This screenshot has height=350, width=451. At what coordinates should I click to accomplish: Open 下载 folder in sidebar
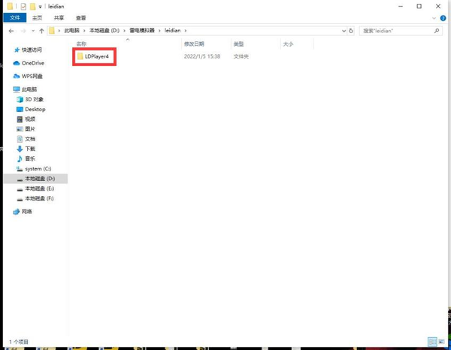point(26,149)
